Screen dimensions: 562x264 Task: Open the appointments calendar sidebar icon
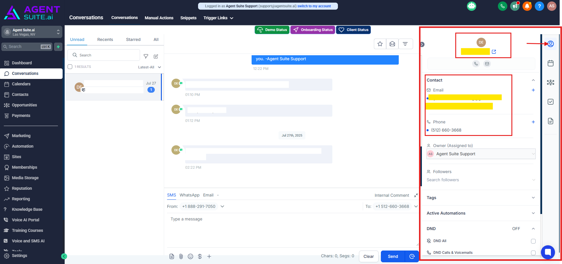(551, 63)
